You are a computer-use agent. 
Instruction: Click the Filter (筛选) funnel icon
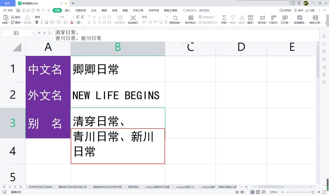(x=233, y=18)
